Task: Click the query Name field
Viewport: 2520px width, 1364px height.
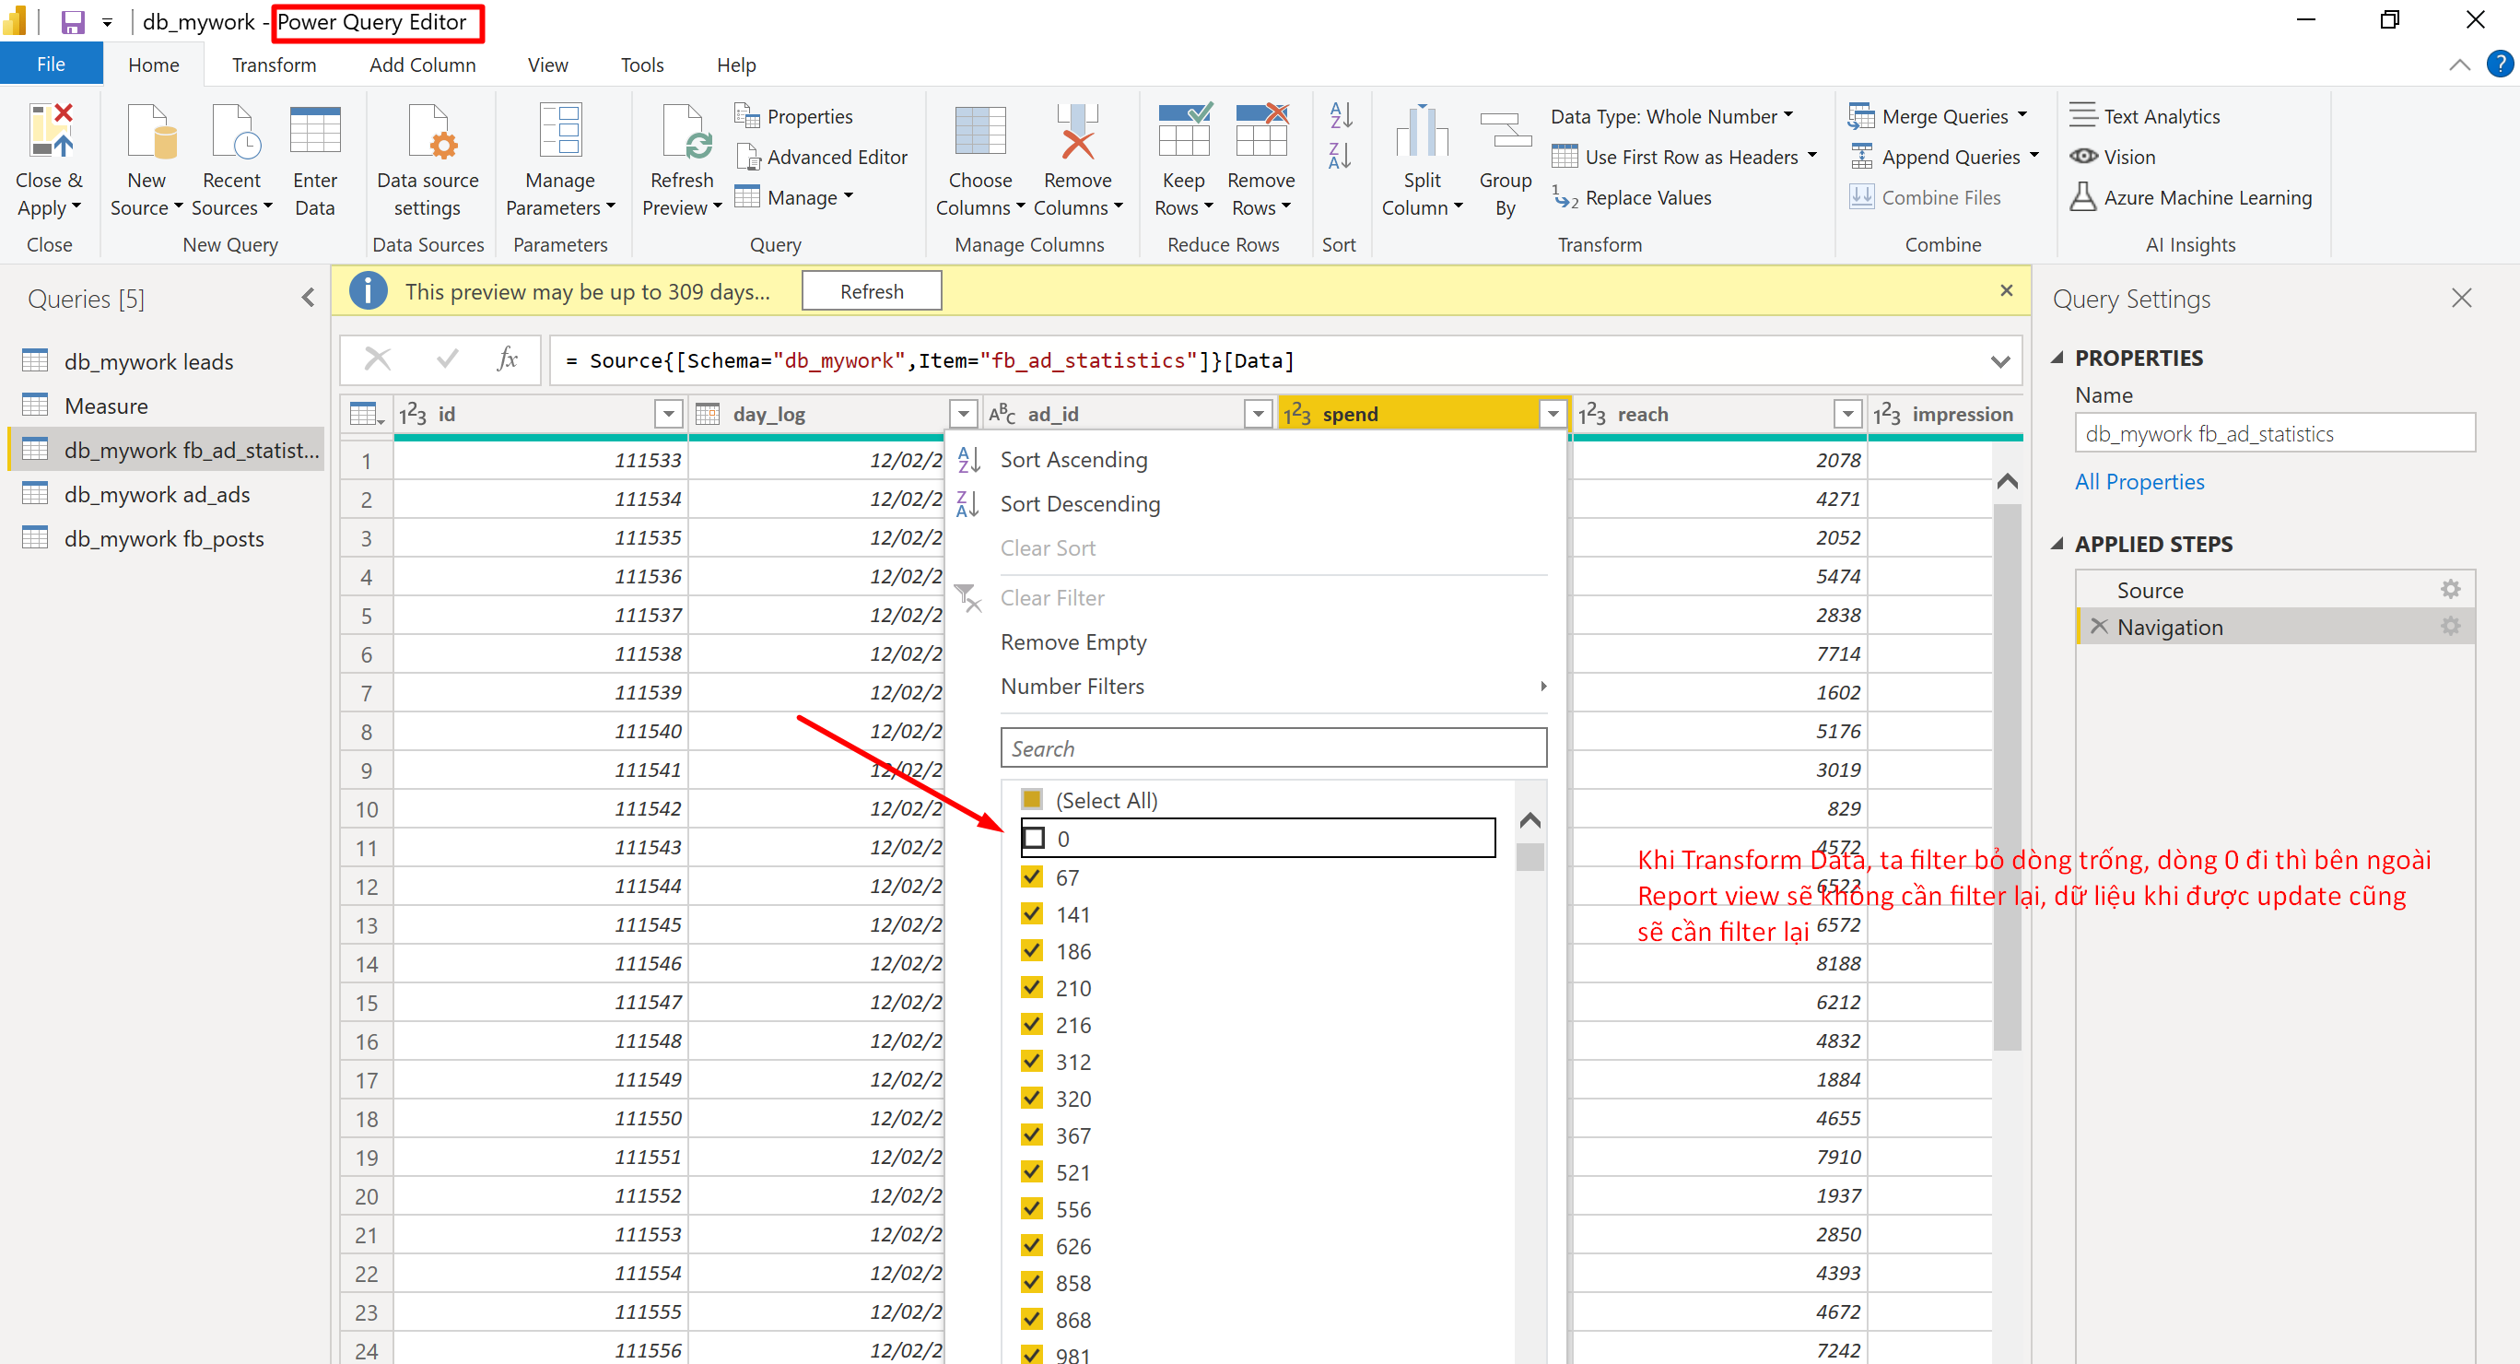Action: tap(2275, 433)
